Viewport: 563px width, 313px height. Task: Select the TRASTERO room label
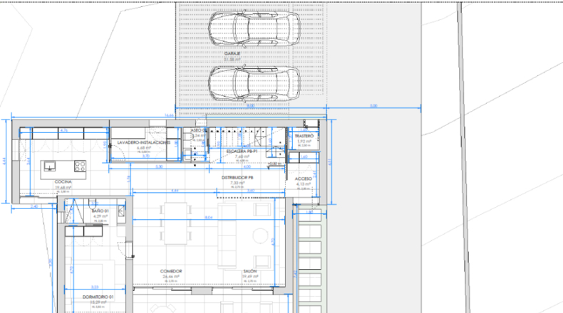(304, 137)
